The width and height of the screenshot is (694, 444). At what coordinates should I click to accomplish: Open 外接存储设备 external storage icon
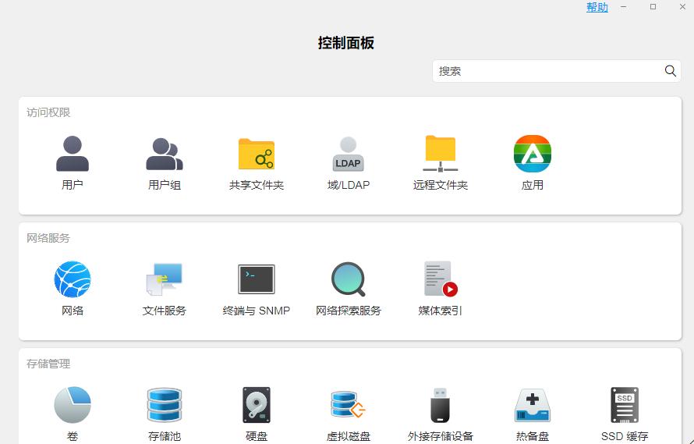pyautogui.click(x=441, y=405)
